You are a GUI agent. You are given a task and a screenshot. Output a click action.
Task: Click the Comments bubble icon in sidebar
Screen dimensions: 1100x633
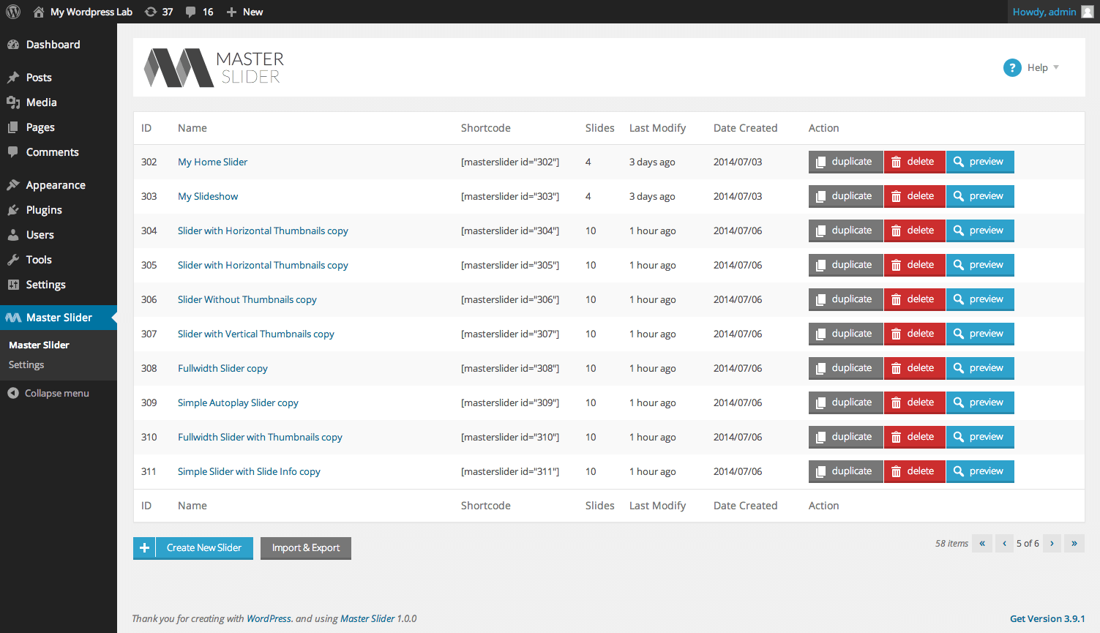click(x=13, y=152)
